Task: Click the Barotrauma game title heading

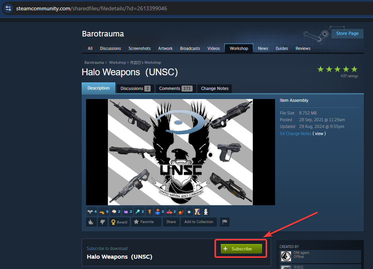Action: click(103, 34)
